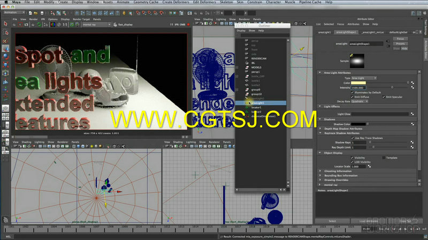This screenshot has height=240, width=428.
Task: Click the Hide button near Presets
Action: coord(404,49)
